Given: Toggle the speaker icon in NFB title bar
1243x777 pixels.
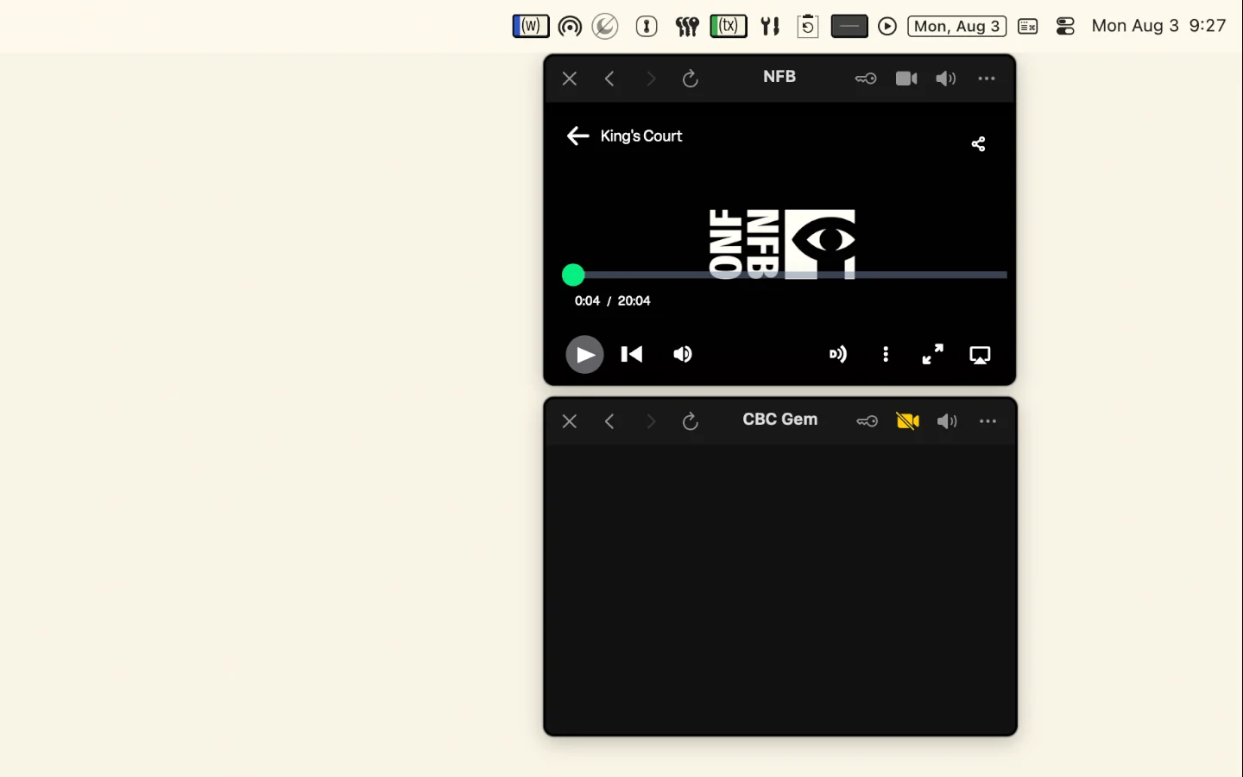Looking at the screenshot, I should pos(946,79).
